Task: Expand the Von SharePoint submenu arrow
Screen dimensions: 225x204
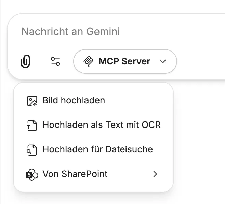Action: coord(155,174)
